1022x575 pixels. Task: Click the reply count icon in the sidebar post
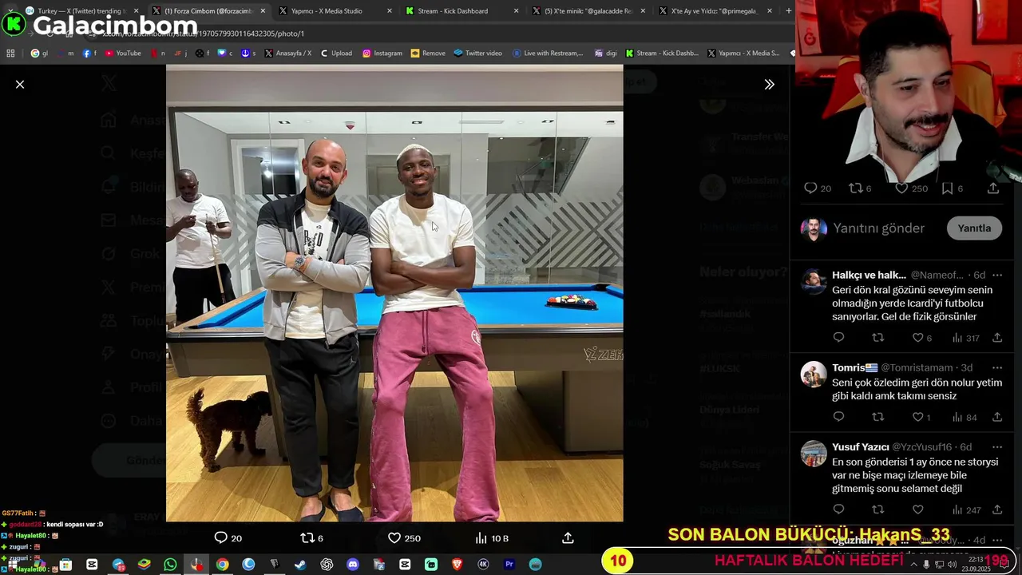click(810, 188)
